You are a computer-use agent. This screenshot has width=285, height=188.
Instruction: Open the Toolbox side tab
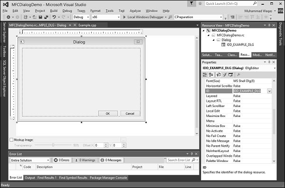pyautogui.click(x=4, y=52)
